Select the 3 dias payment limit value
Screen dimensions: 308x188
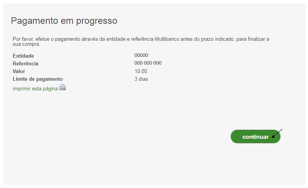(x=141, y=79)
